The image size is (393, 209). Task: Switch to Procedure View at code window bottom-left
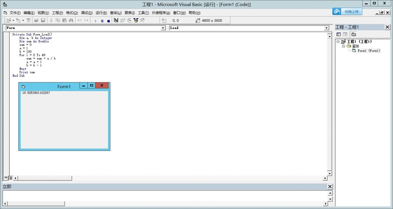tap(5, 178)
